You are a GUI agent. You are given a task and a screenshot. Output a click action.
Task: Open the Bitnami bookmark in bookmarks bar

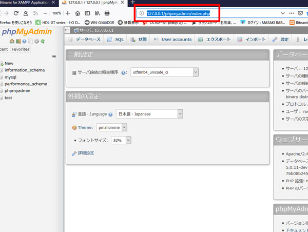[x=299, y=23]
